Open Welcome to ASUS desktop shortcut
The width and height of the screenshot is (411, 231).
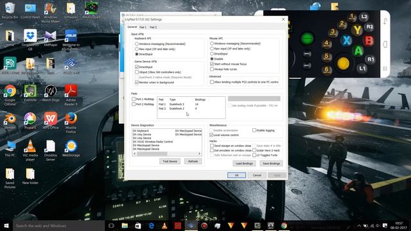(x=71, y=40)
